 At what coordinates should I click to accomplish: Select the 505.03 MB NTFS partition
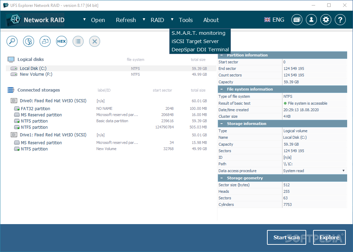coord(111,127)
